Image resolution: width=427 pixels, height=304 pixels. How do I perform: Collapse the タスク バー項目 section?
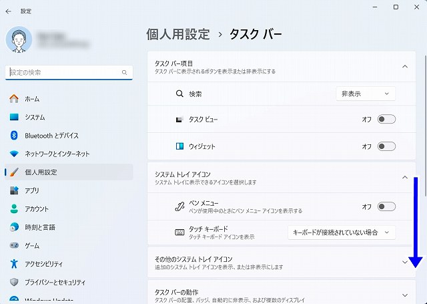click(404, 67)
